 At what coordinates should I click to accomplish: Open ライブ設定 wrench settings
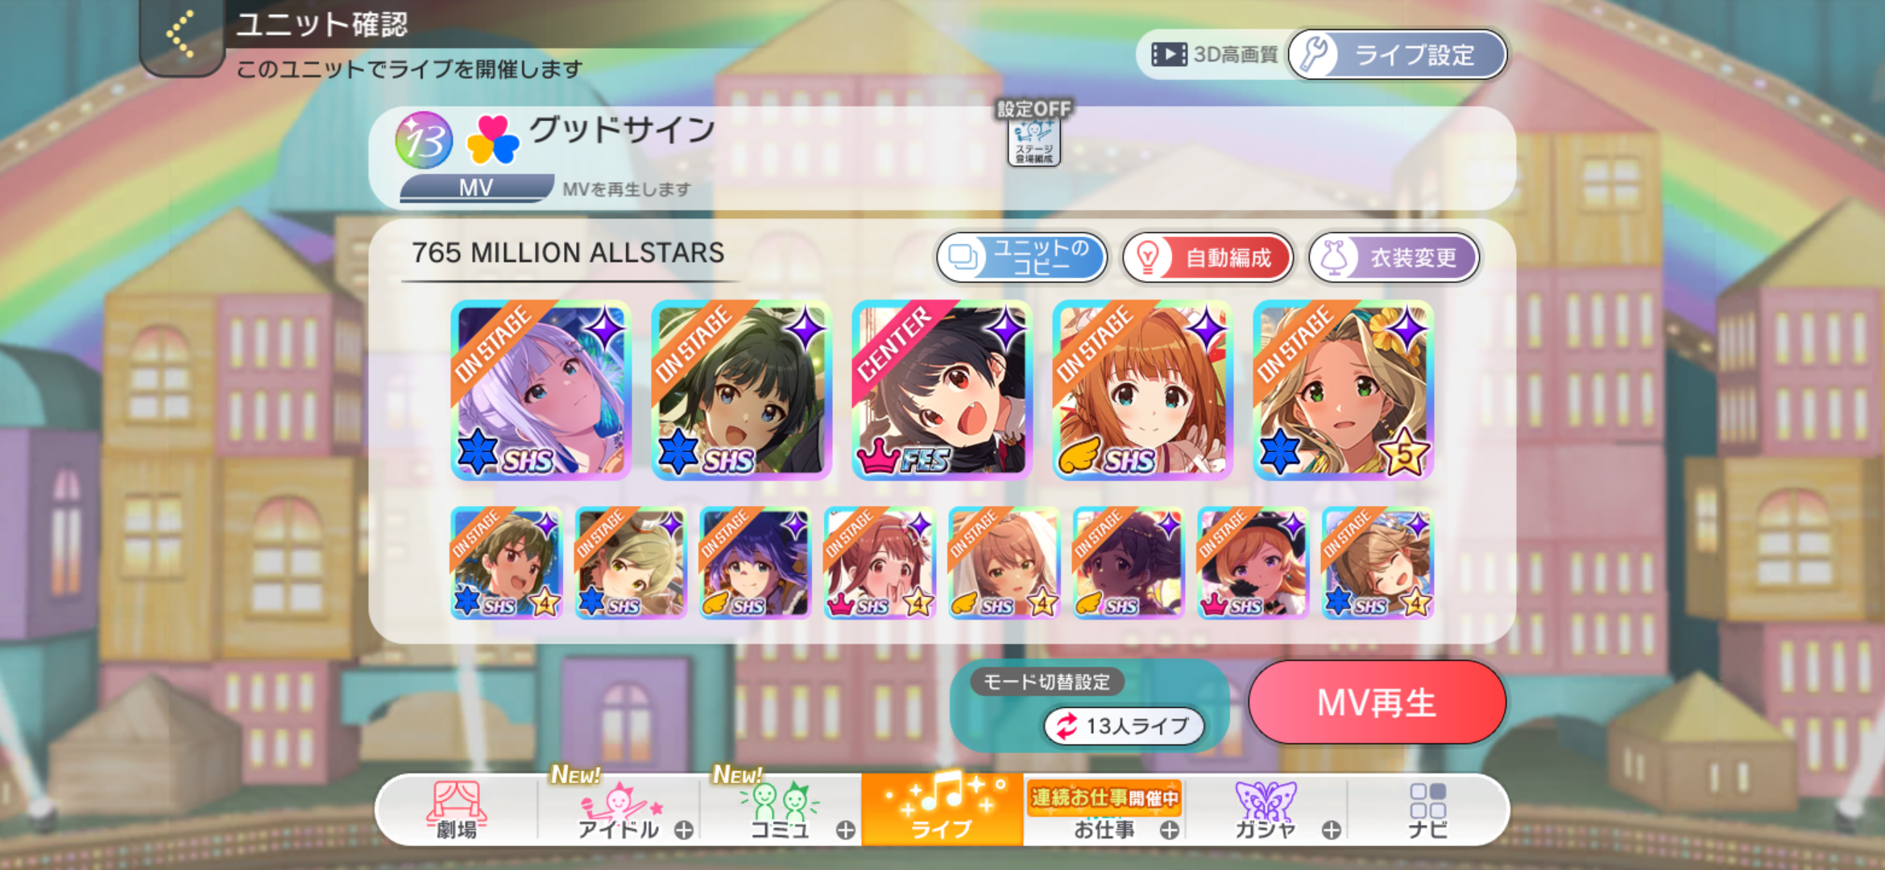1398,55
